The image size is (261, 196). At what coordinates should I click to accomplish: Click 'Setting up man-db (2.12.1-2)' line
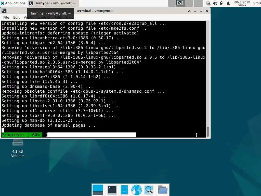click(42, 120)
